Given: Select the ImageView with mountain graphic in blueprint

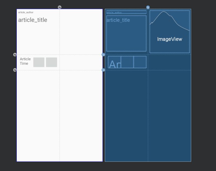Looking at the screenshot, I should pyautogui.click(x=170, y=31).
